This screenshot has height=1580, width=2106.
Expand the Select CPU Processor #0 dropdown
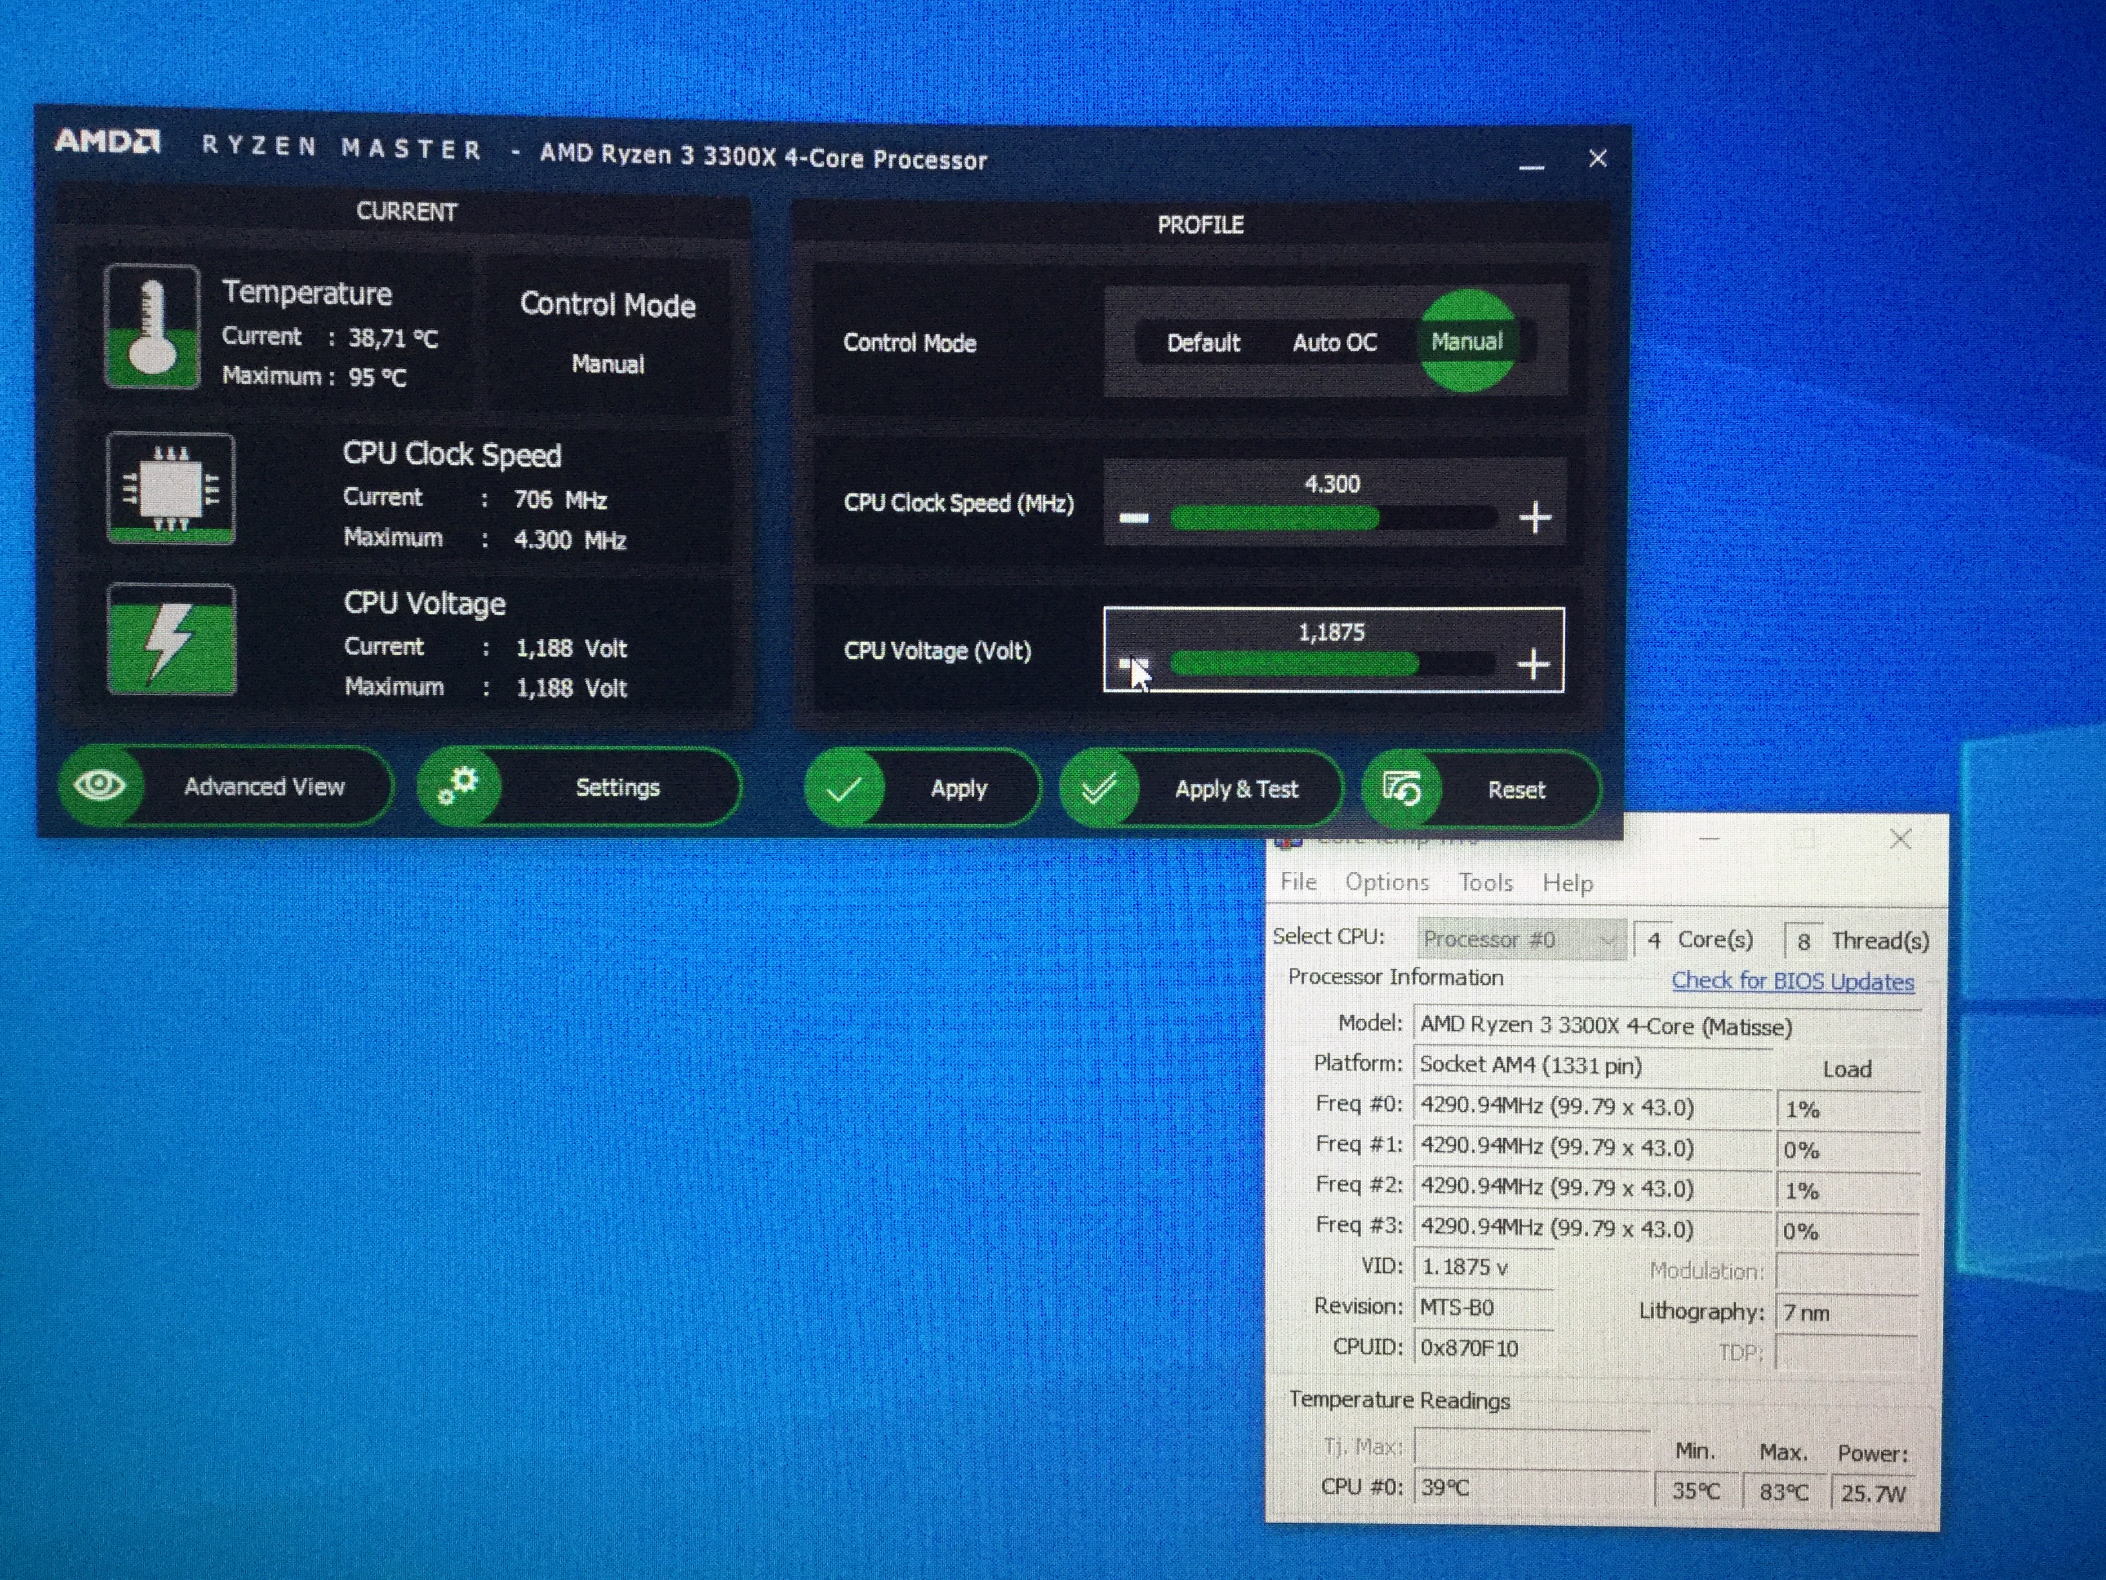point(1521,940)
